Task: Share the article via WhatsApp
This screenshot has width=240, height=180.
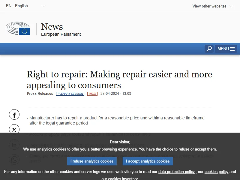Action: coord(14,160)
